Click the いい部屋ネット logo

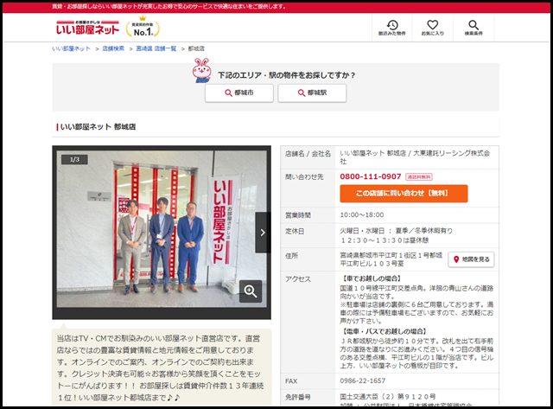tap(87, 28)
